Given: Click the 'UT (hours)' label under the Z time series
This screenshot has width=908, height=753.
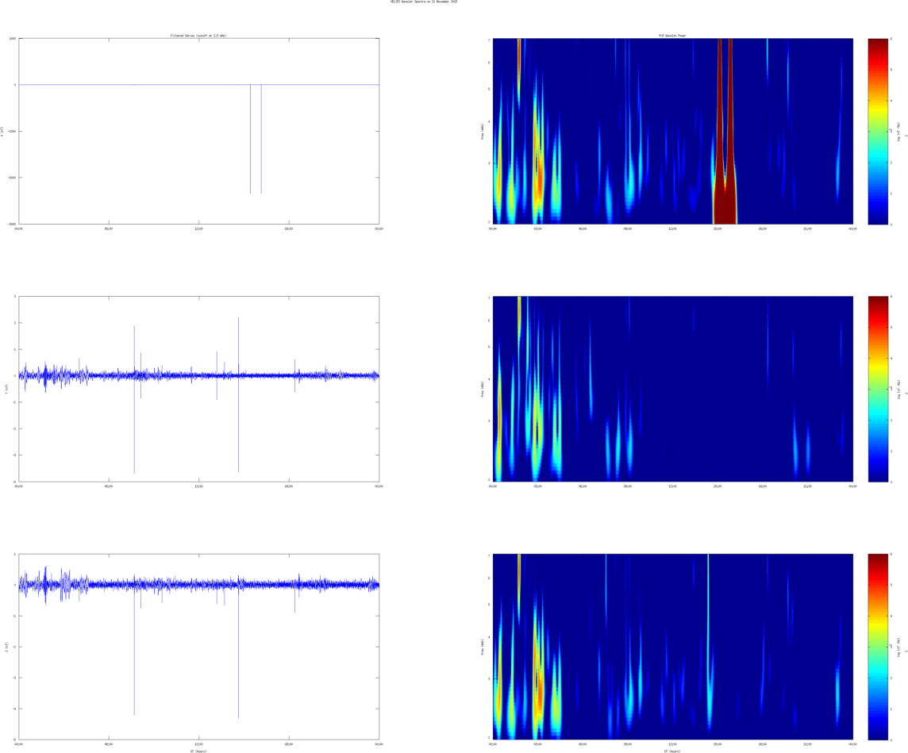Looking at the screenshot, I should click(198, 751).
